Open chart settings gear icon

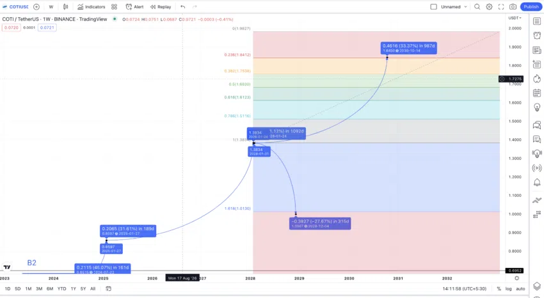tap(489, 6)
